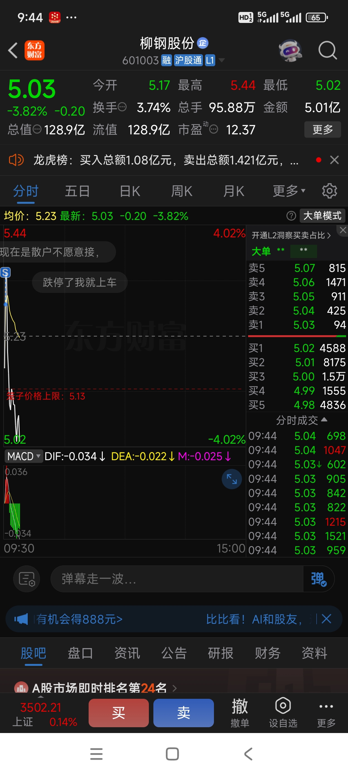Open the 龙虎榜 news ticker

coord(166,160)
